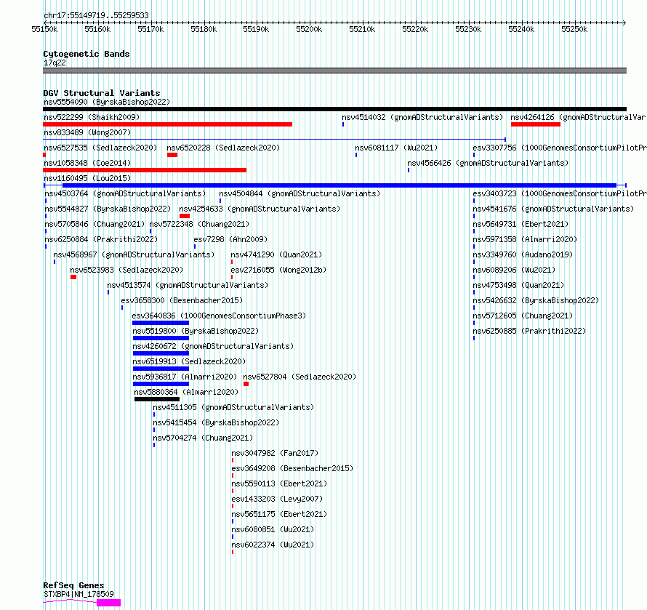Click nsv6519913 (Sedlazeck2020) label
Image resolution: width=647 pixels, height=610 pixels.
[189, 361]
